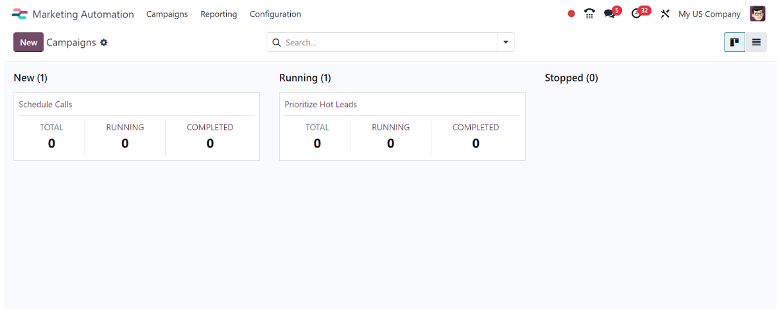778x309 pixels.
Task: Click the user avatar picture
Action: tap(757, 13)
